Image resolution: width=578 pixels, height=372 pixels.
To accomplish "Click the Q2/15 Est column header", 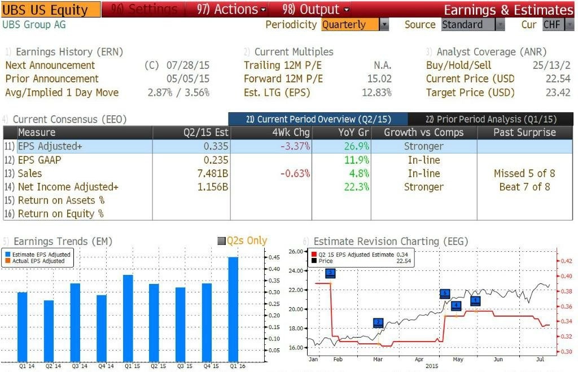I will pyautogui.click(x=192, y=132).
